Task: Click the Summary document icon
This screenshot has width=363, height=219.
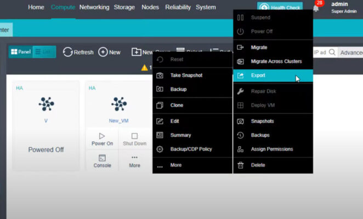Action: [160, 135]
